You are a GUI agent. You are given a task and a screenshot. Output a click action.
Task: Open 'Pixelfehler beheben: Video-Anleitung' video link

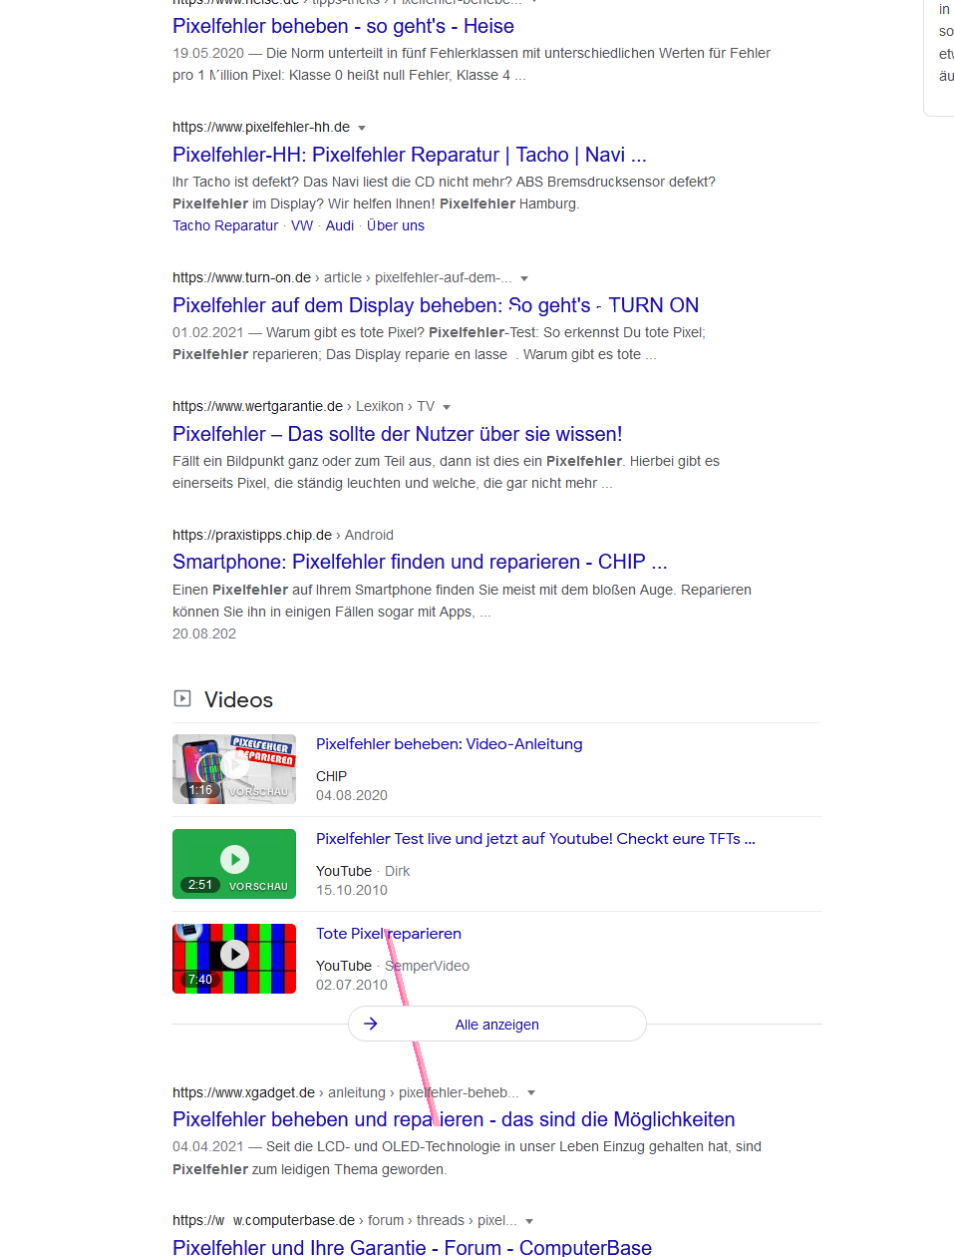point(450,744)
